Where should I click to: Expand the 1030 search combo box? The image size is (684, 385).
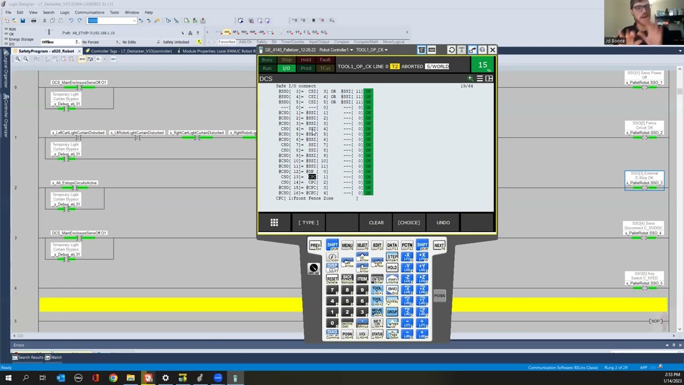pos(134,21)
